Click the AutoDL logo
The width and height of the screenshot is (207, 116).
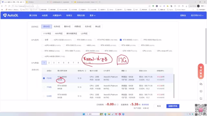point(11,15)
